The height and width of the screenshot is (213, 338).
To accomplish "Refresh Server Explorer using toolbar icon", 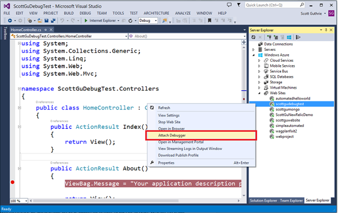I will coord(253,37).
